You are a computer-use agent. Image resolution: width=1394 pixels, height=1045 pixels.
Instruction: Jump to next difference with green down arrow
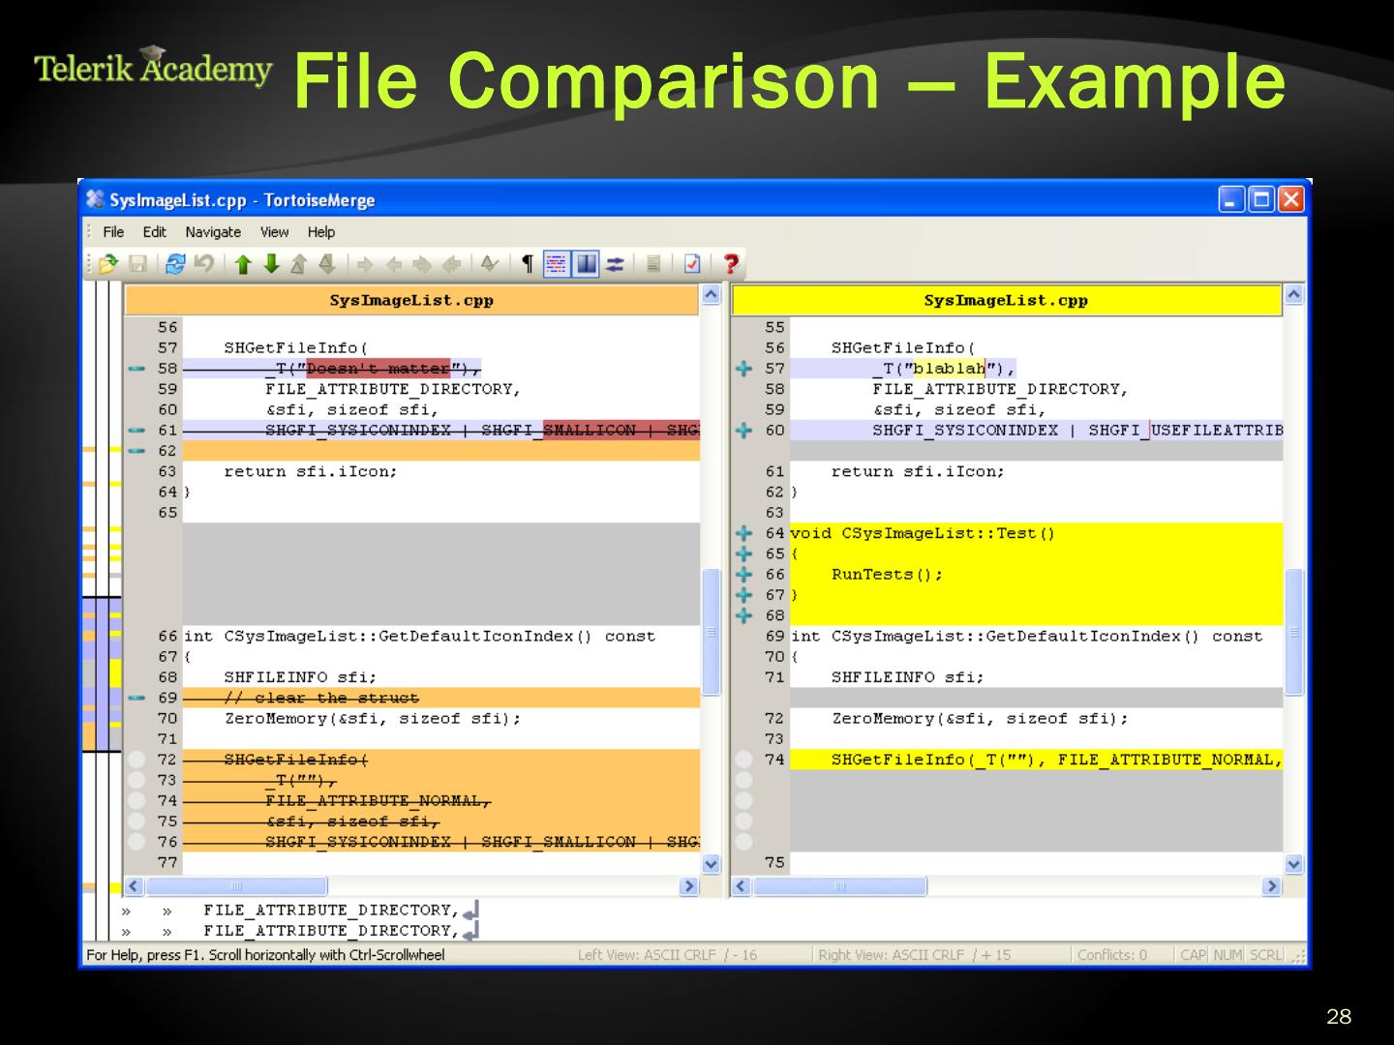pos(271,264)
